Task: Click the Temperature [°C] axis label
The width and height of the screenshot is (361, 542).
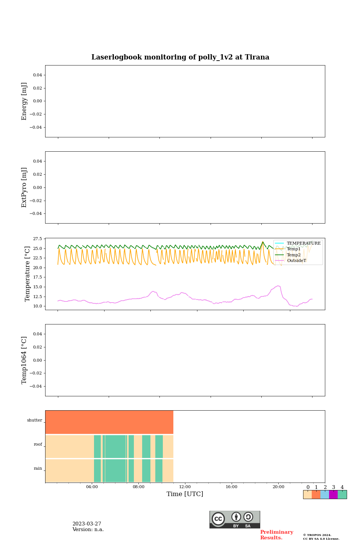Action: pyautogui.click(x=27, y=274)
